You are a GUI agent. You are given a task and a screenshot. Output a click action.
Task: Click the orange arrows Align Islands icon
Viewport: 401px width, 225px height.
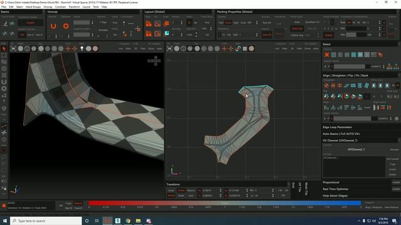click(383, 107)
